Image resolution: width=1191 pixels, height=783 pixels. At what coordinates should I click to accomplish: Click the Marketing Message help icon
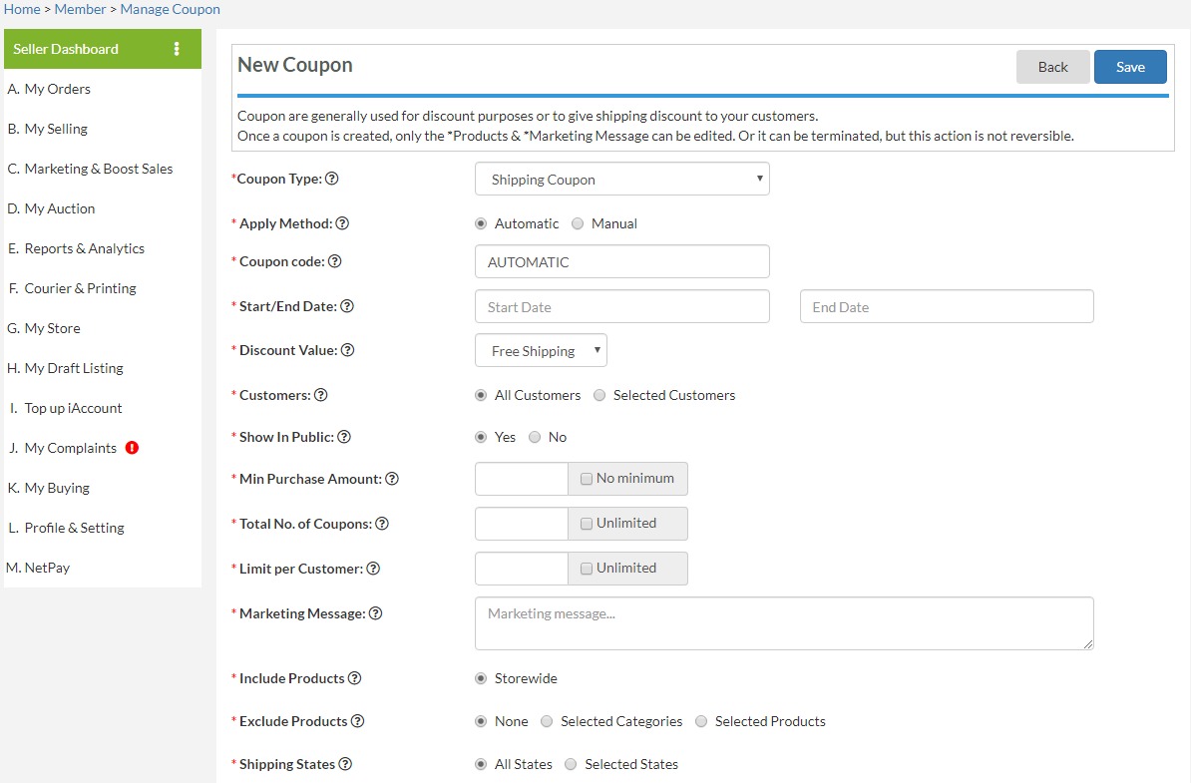point(375,612)
